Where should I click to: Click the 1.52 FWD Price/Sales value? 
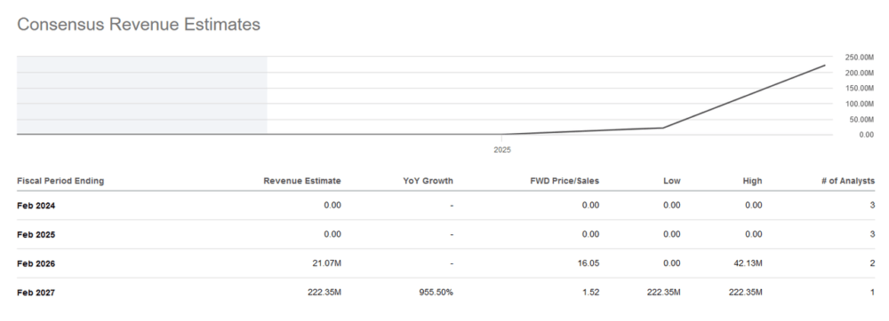tap(591, 292)
